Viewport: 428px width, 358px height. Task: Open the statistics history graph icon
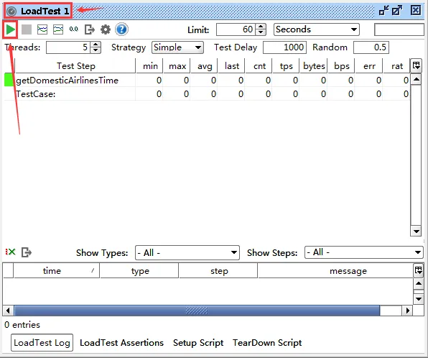point(58,29)
